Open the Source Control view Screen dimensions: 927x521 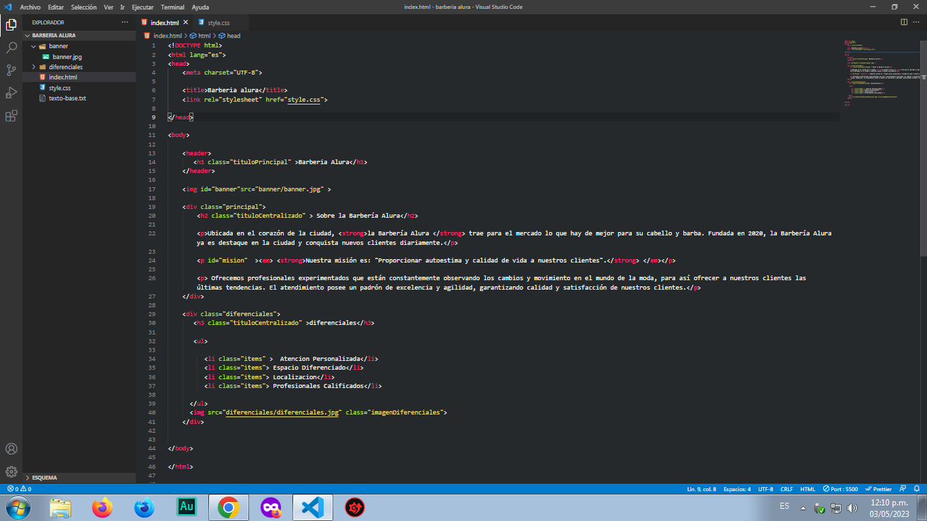tap(11, 70)
